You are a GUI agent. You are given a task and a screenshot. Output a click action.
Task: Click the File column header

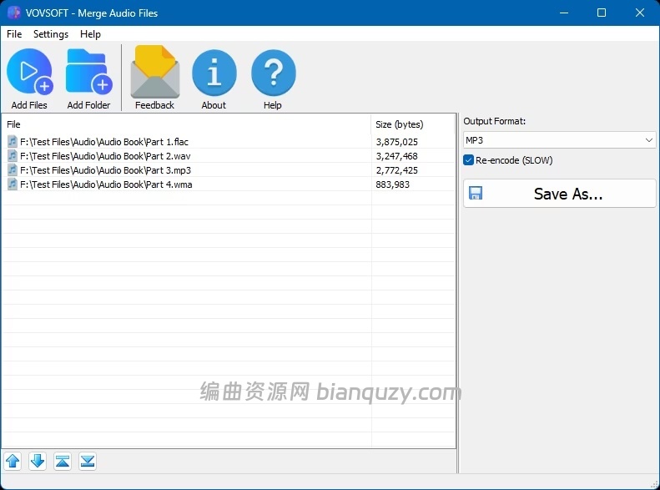187,124
